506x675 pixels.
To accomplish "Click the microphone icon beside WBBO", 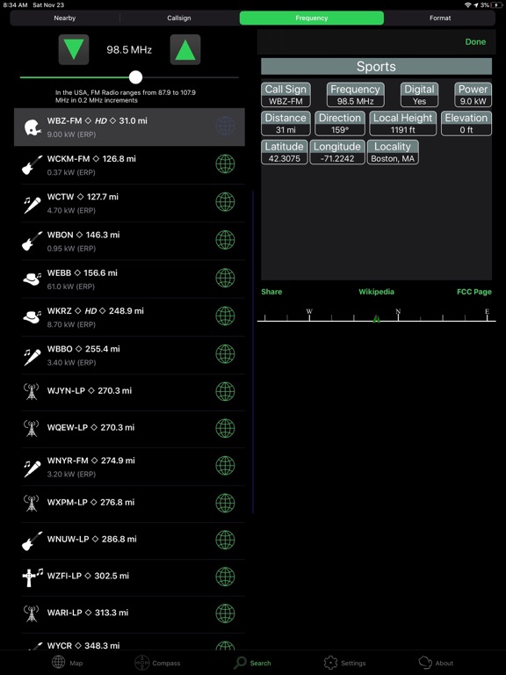I will pos(33,357).
